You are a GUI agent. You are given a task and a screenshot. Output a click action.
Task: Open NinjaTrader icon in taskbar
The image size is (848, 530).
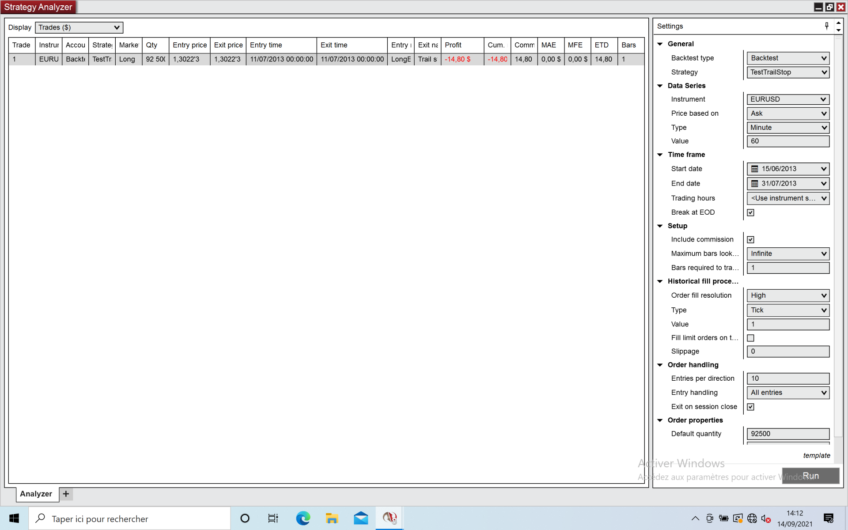389,518
